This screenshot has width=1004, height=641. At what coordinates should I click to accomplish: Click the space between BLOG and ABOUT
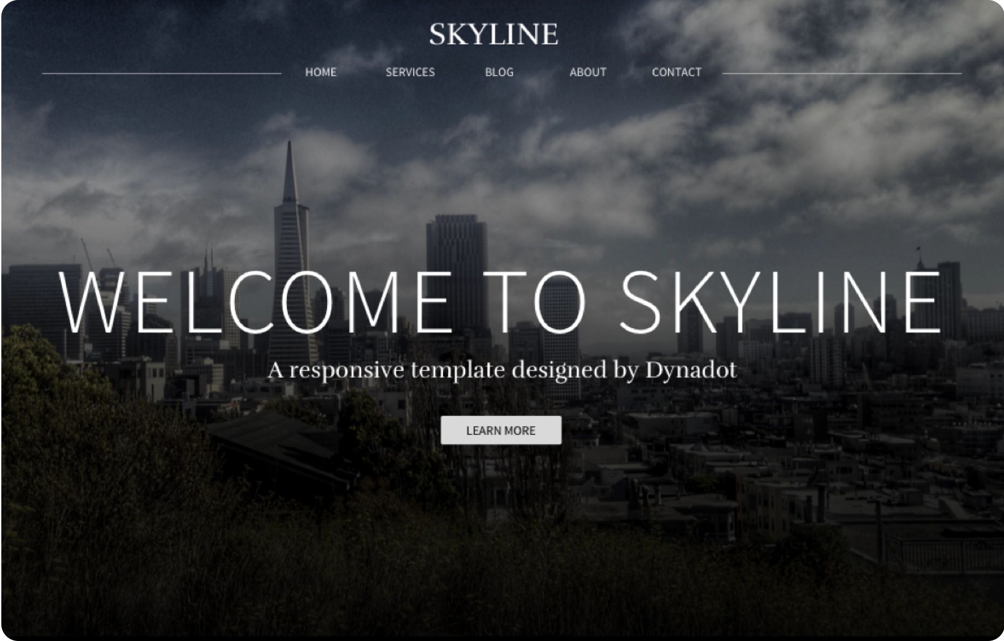pos(543,72)
